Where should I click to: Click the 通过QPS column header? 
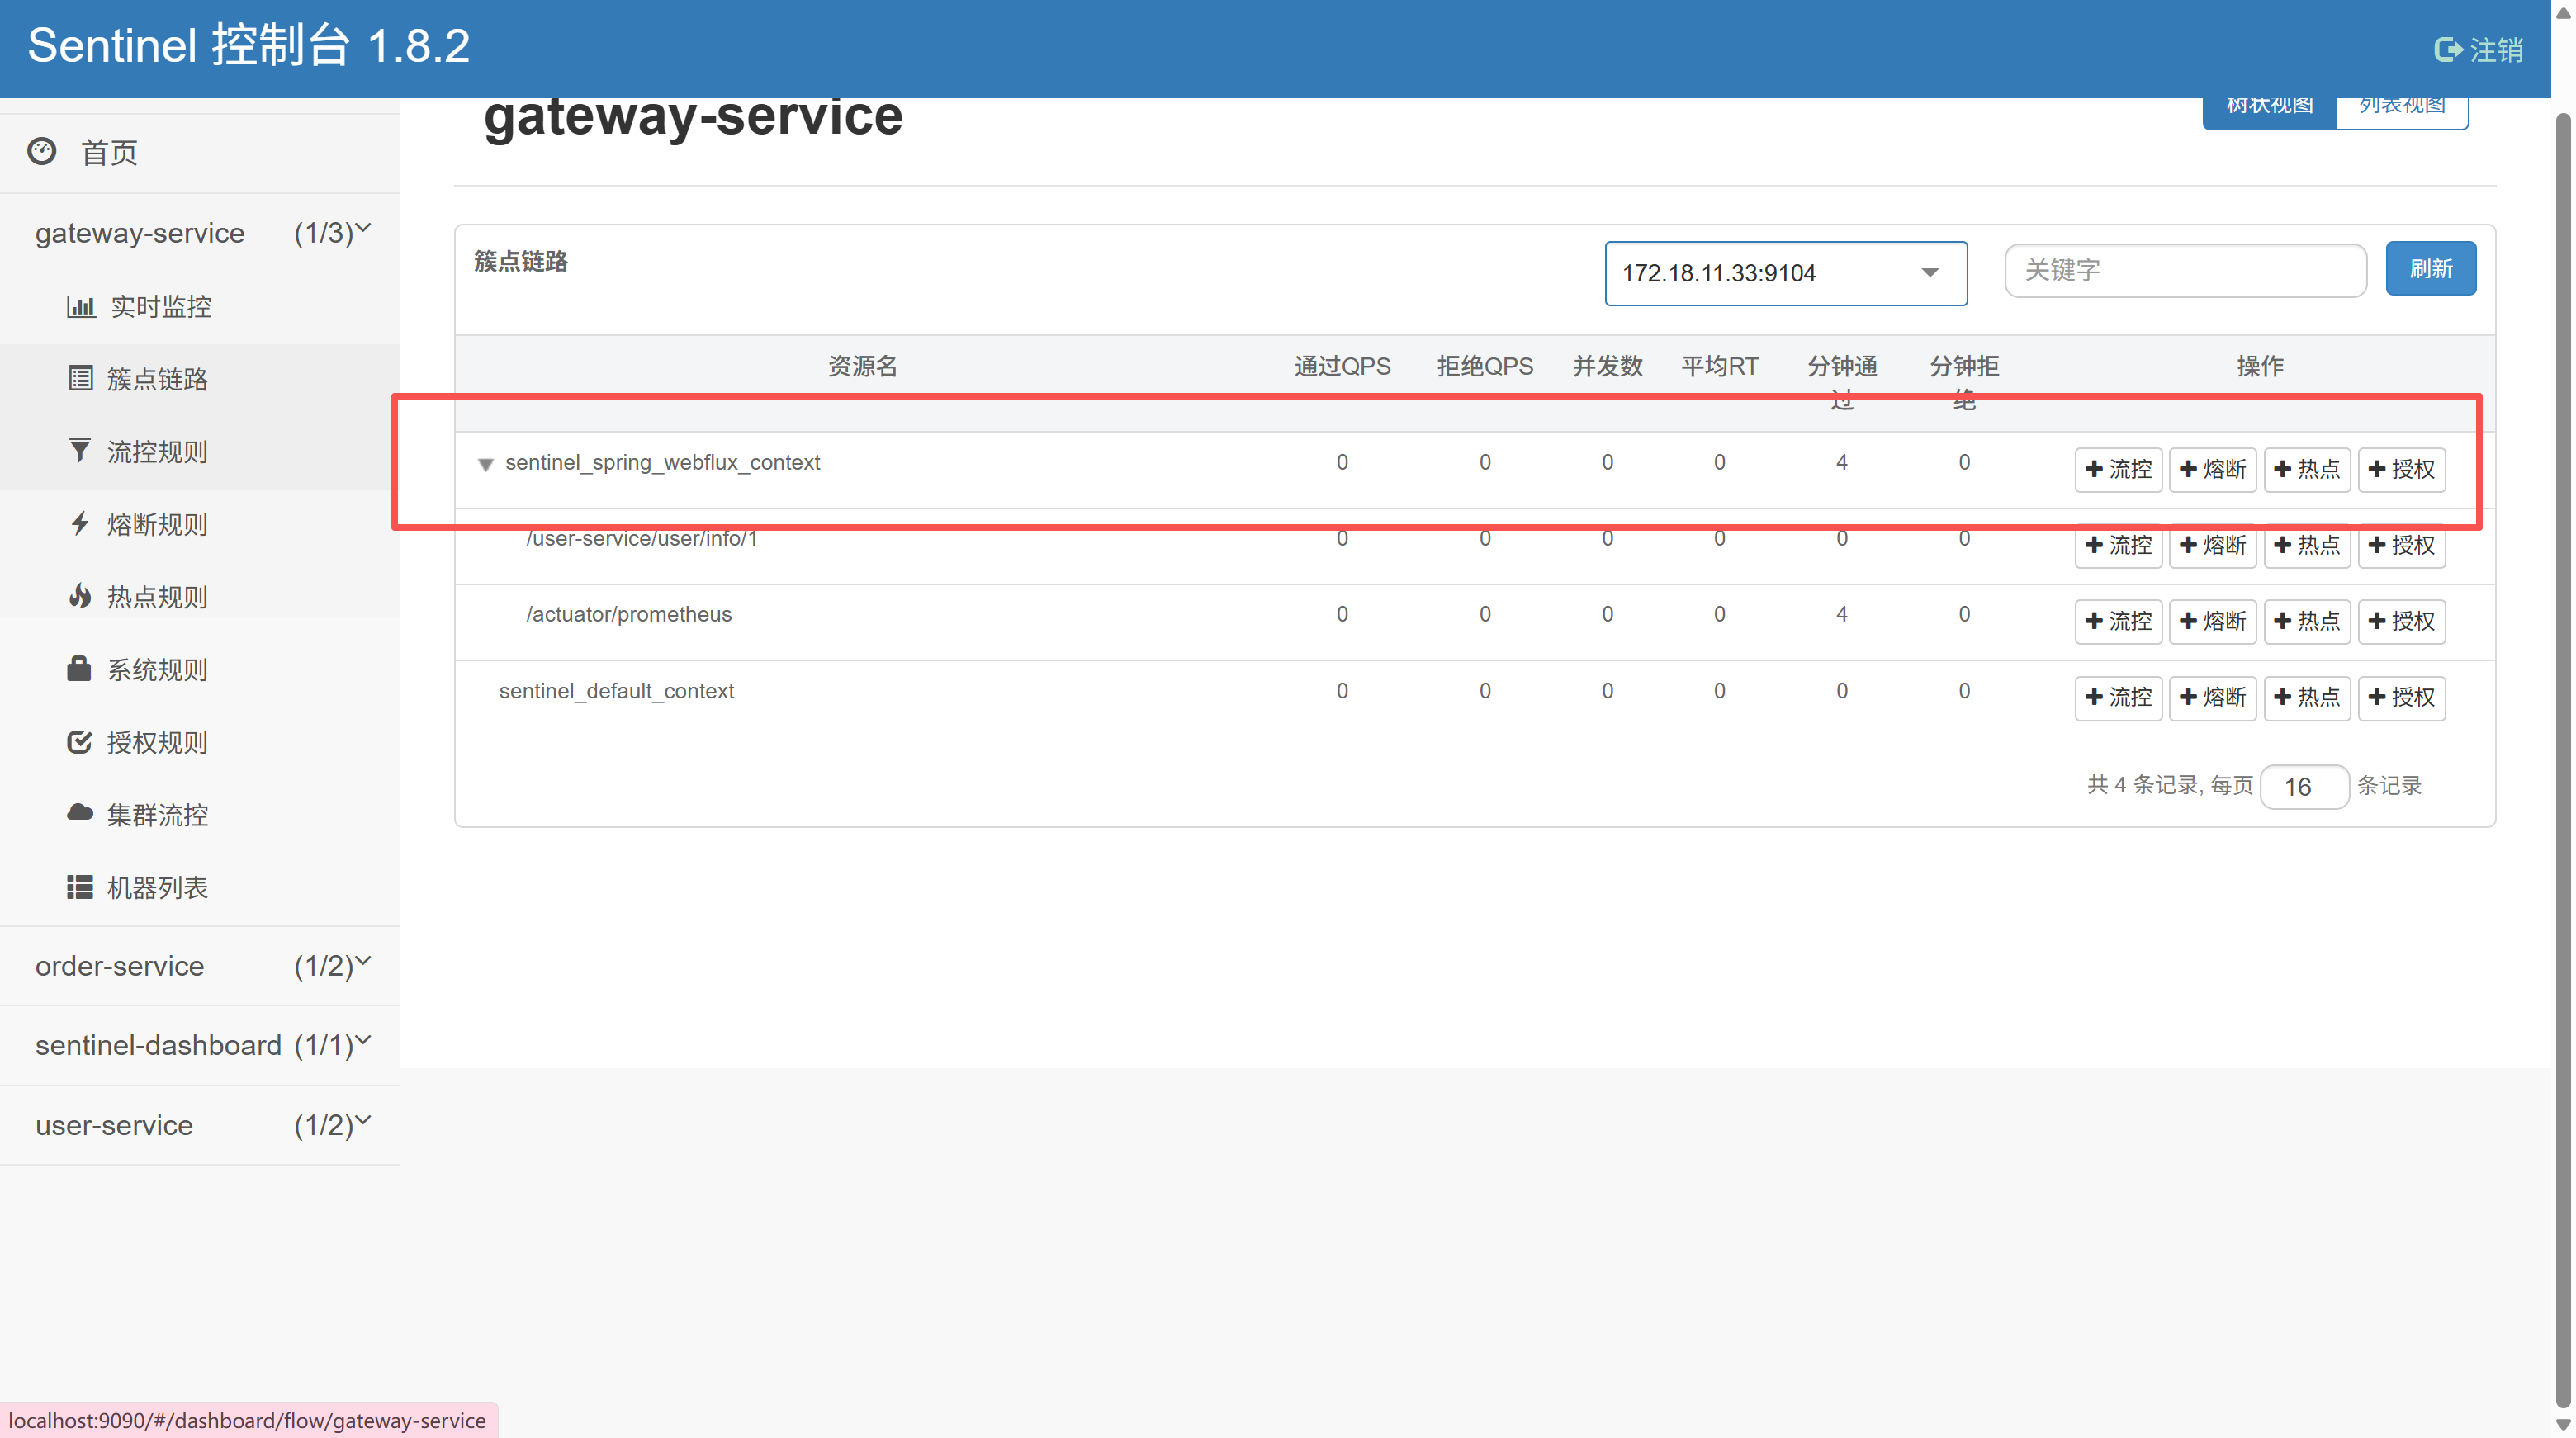pos(1342,366)
